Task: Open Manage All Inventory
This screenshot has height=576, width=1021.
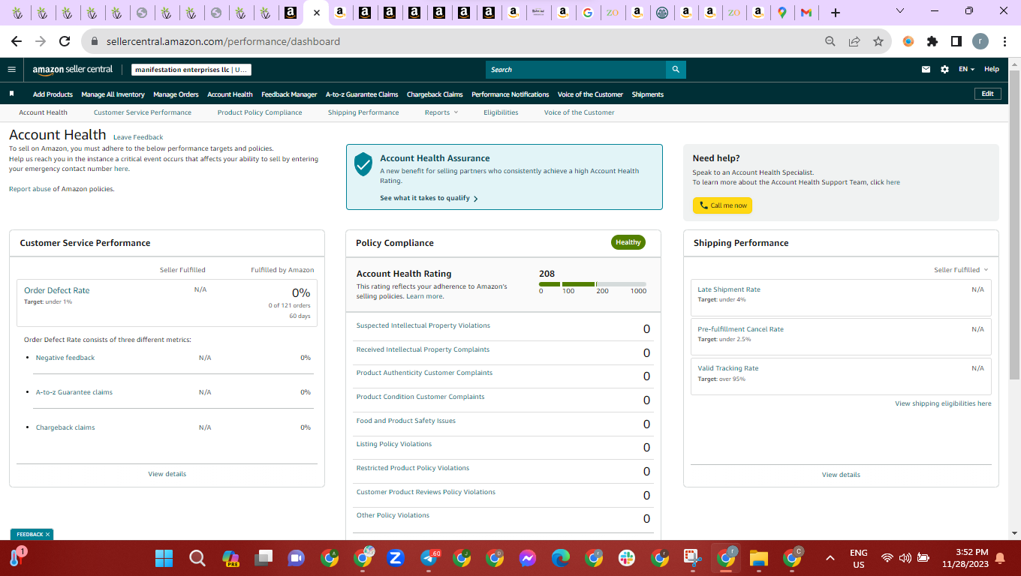Action: click(x=113, y=94)
